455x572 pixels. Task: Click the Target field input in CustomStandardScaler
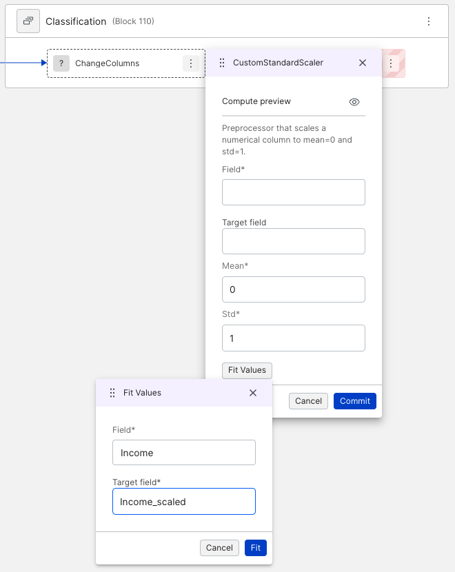click(x=294, y=241)
